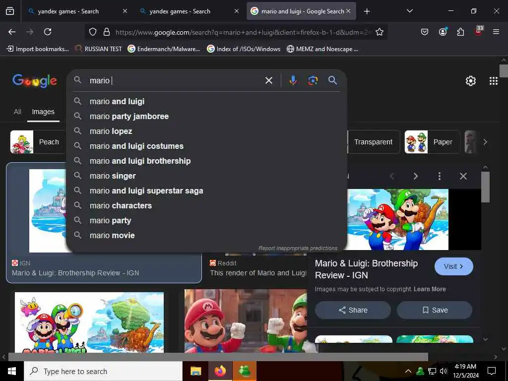Open the lock icon connection details

click(x=107, y=32)
